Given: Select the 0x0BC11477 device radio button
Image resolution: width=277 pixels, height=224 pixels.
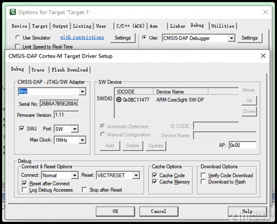Looking at the screenshot, I should point(119,100).
